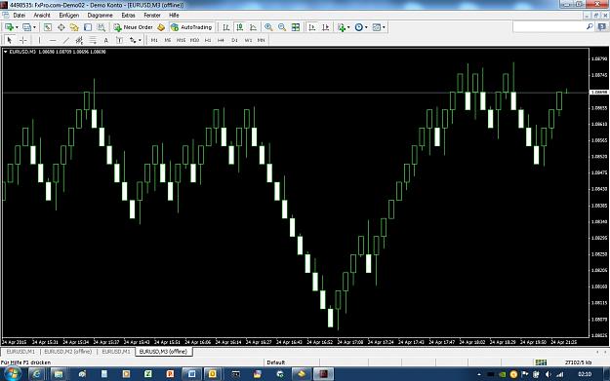The image size is (610, 381).
Task: Switch timeframe to D1
Action: [234, 40]
